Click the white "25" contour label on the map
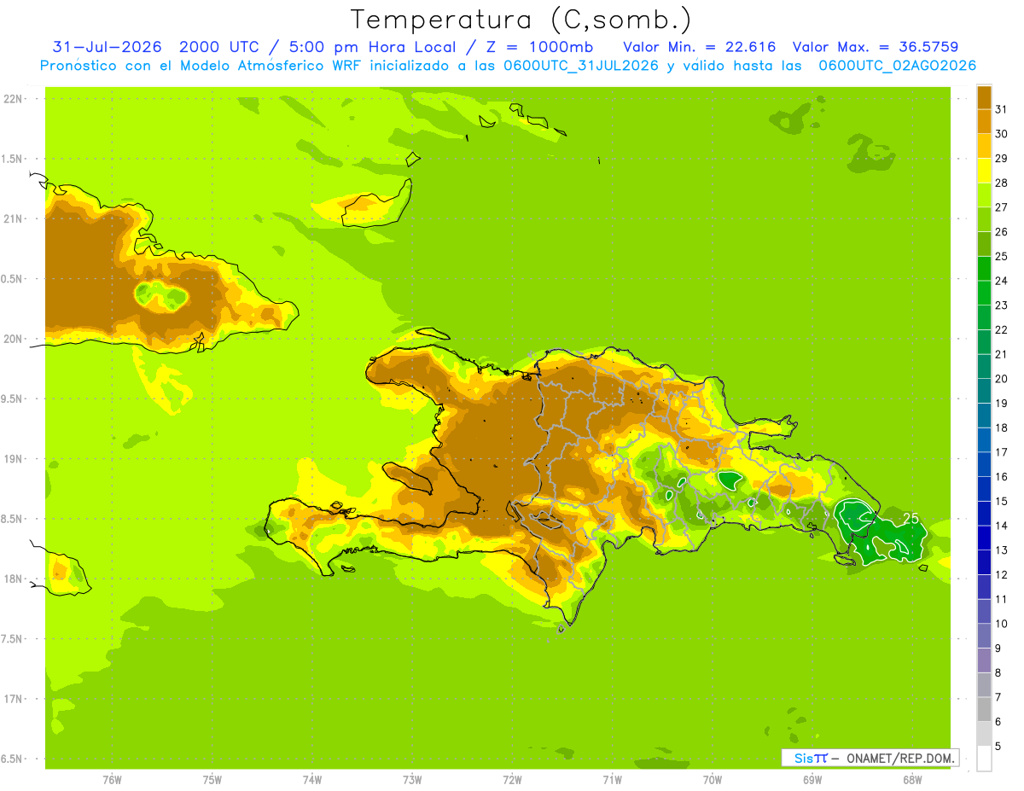 point(911,518)
